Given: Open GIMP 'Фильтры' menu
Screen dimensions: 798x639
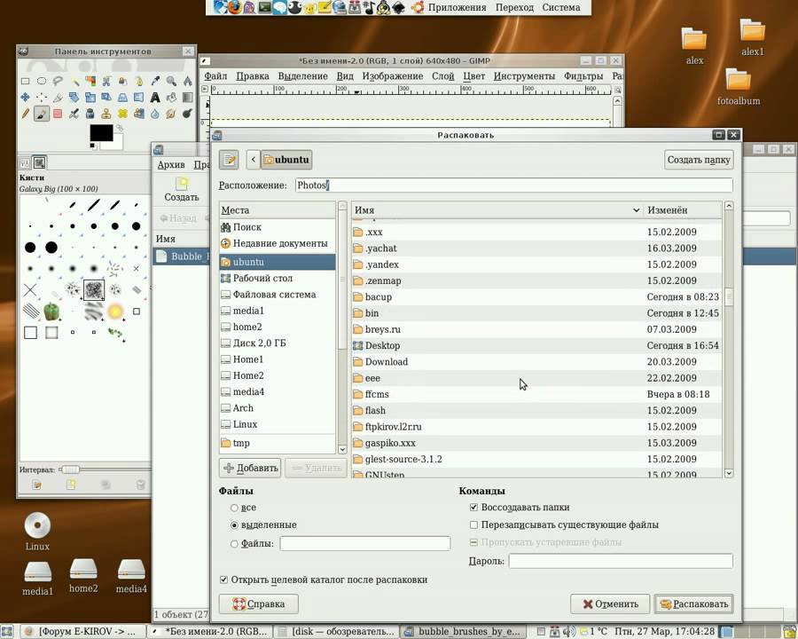Looking at the screenshot, I should [583, 76].
